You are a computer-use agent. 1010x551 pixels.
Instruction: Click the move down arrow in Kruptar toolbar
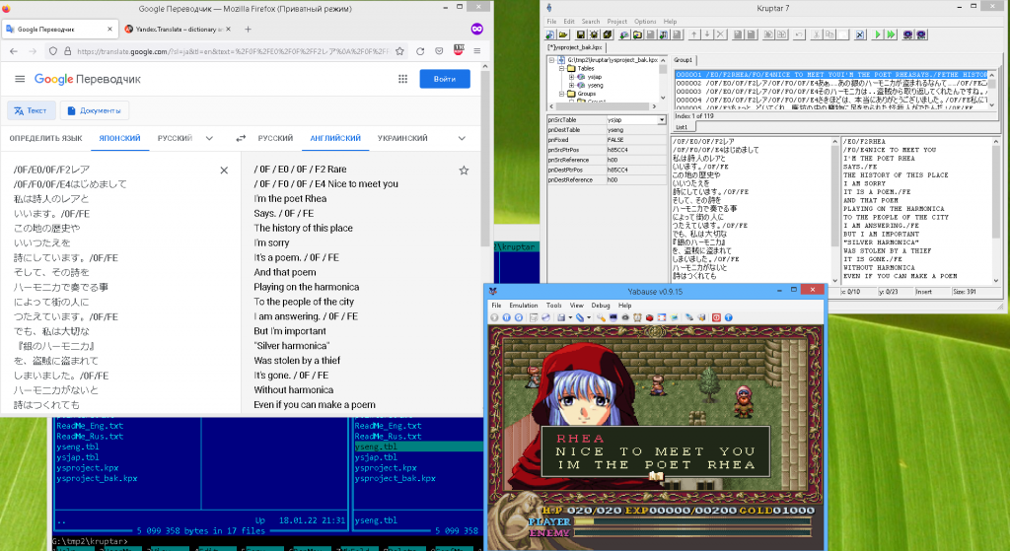point(707,34)
